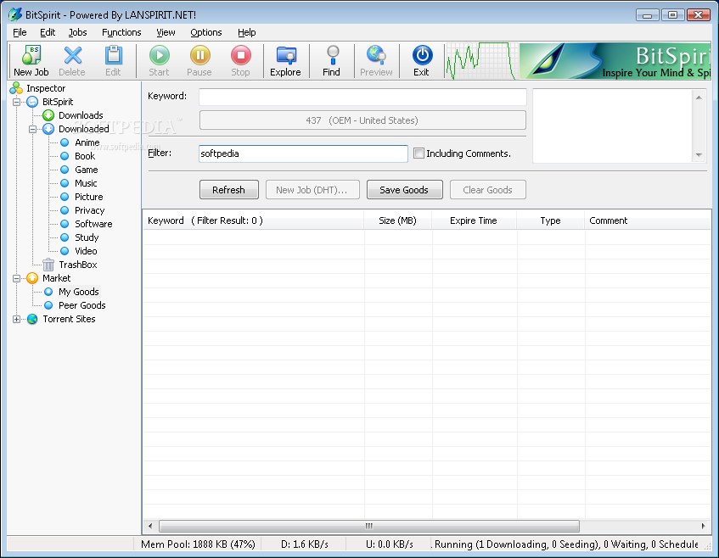The width and height of the screenshot is (719, 558).
Task: Click the Filter field containing softpedia
Action: click(x=303, y=153)
